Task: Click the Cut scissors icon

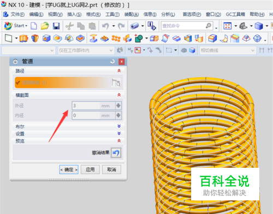Action: pyautogui.click(x=69, y=26)
